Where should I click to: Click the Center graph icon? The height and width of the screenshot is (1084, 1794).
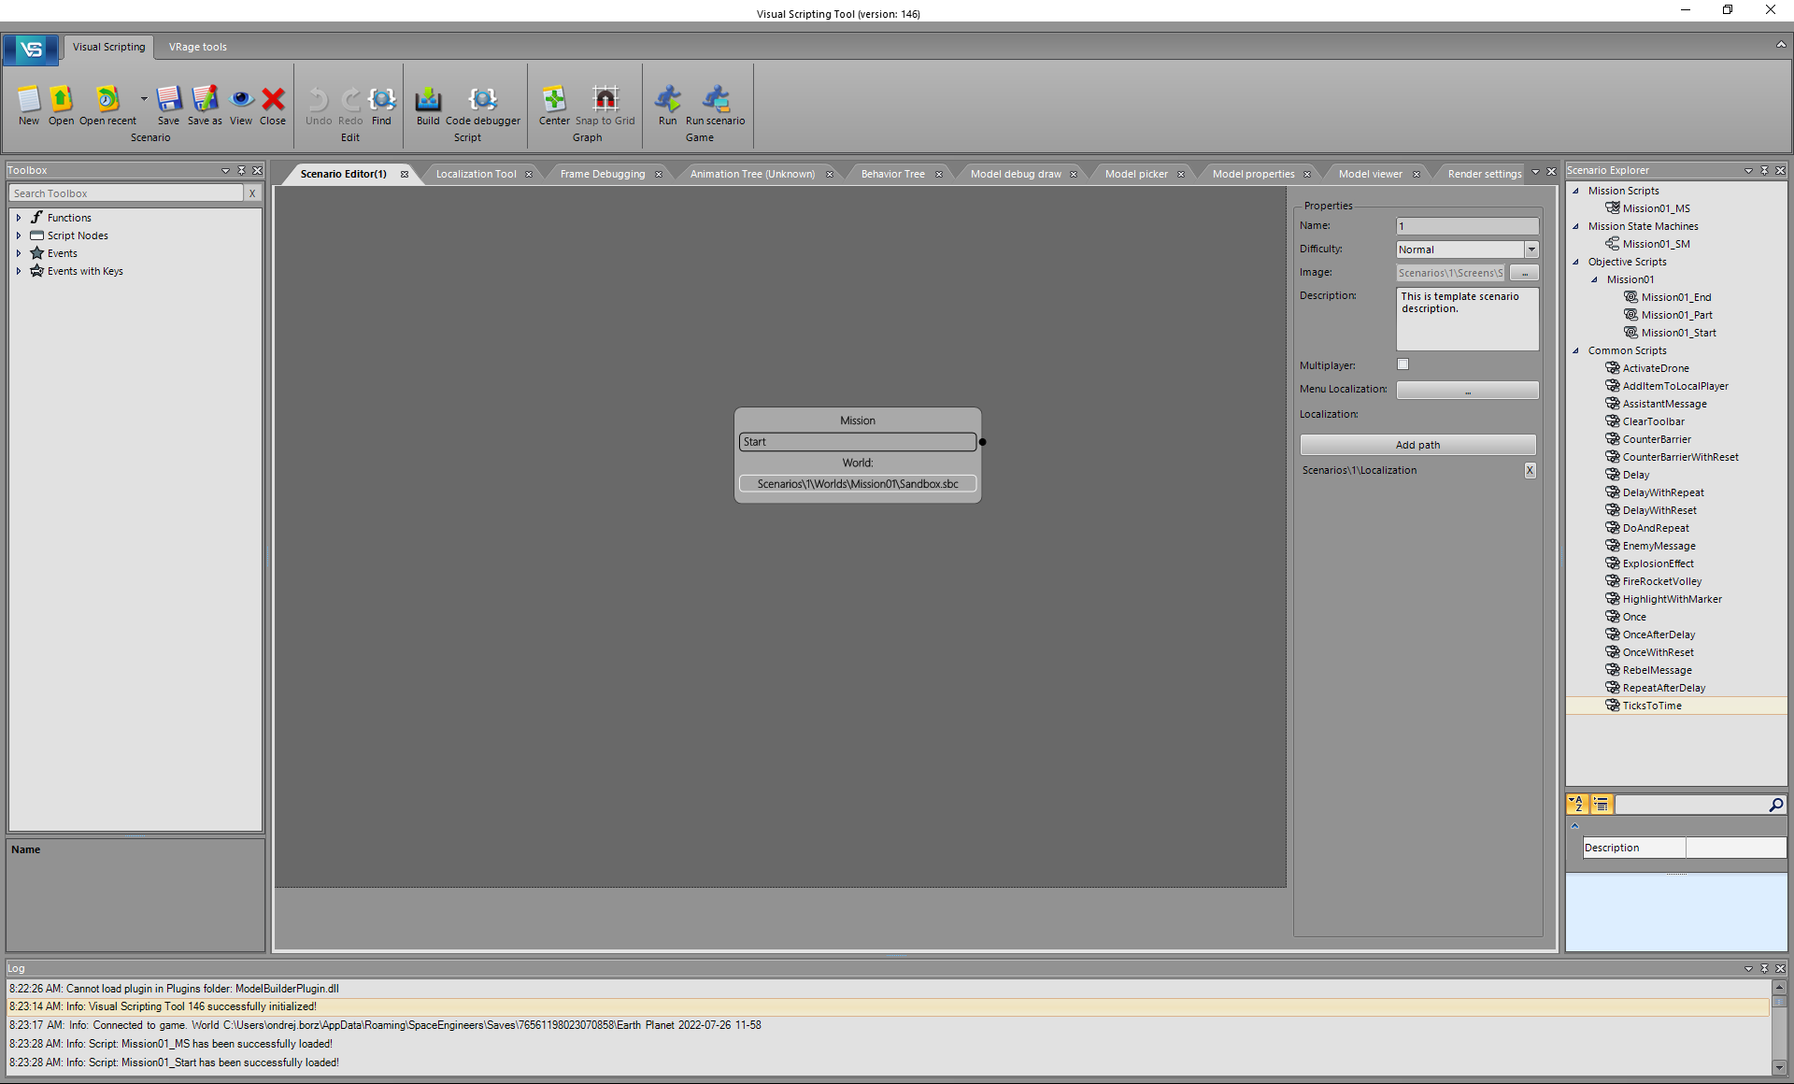tap(554, 99)
